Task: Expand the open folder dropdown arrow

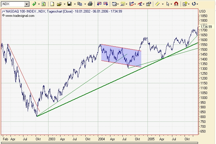Action: click(64, 4)
